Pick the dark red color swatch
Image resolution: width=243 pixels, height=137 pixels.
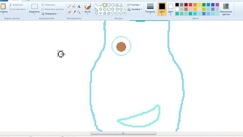[186, 5]
